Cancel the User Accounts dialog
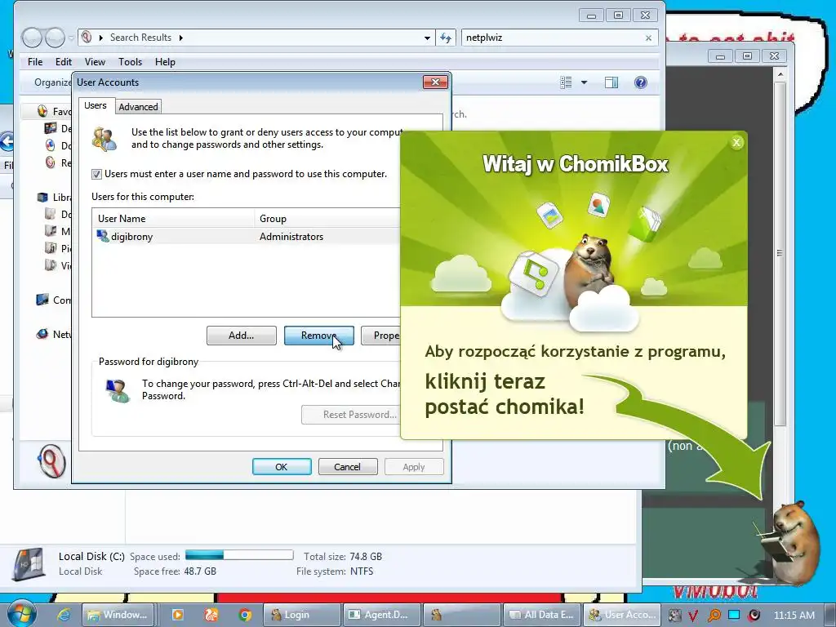 tap(348, 466)
